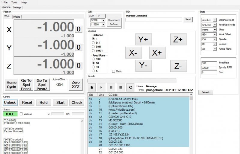The height and width of the screenshot is (154, 240).
Task: Jog the machine with Y+ button
Action: pyautogui.click(x=144, y=40)
